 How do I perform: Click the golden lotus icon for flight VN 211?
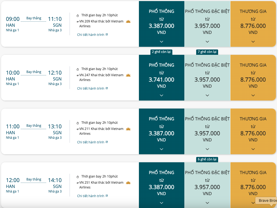tap(128, 129)
